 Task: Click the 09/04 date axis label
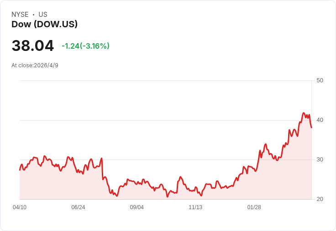click(136, 207)
